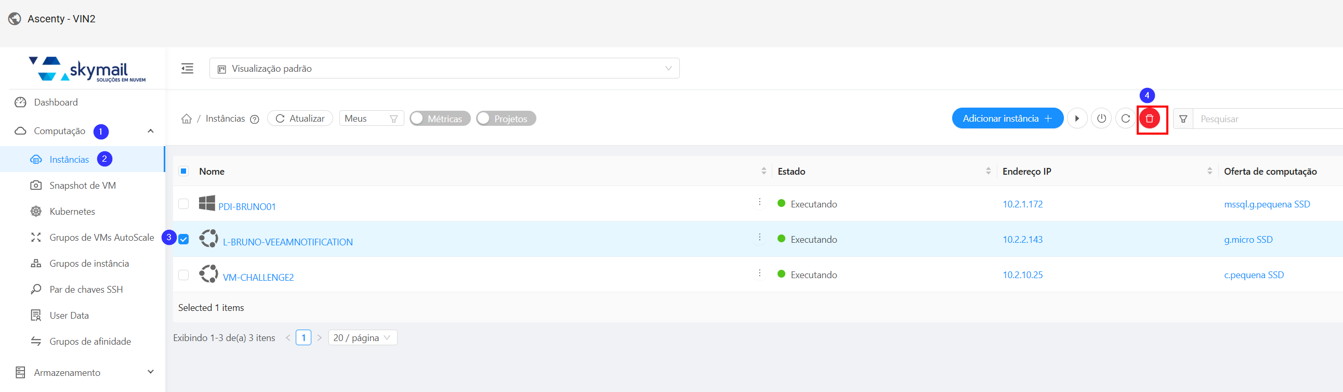1343x392 pixels.
Task: Check the VM-CHALLENGE2 row checkbox
Action: [183, 275]
